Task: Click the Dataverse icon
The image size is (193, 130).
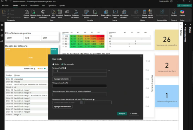Action: [x=68, y=12]
